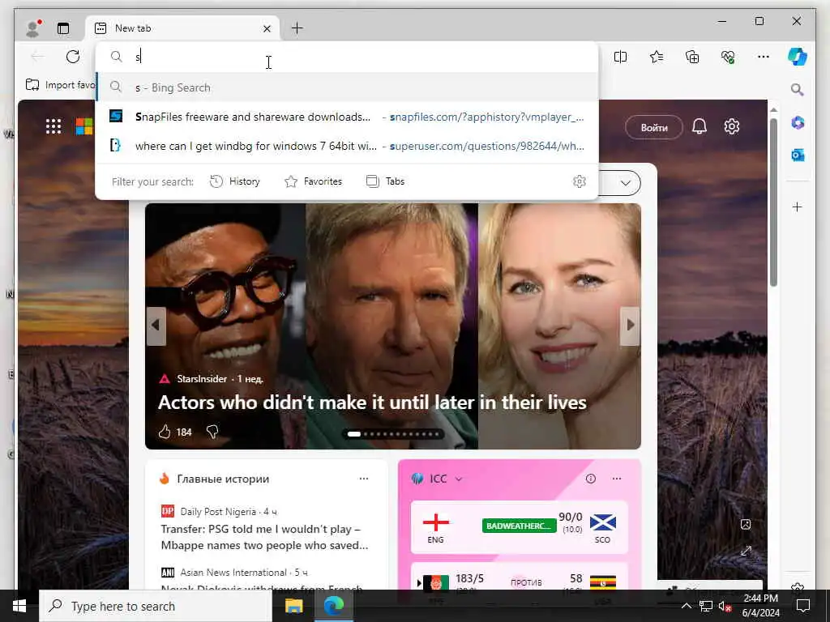Viewport: 830px width, 622px height.
Task: Open Browser essentials heart icon
Action: tap(728, 57)
